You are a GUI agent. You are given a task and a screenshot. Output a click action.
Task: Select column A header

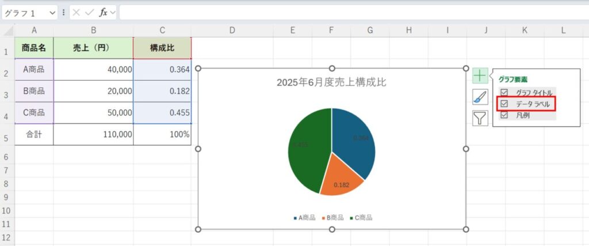(34, 31)
